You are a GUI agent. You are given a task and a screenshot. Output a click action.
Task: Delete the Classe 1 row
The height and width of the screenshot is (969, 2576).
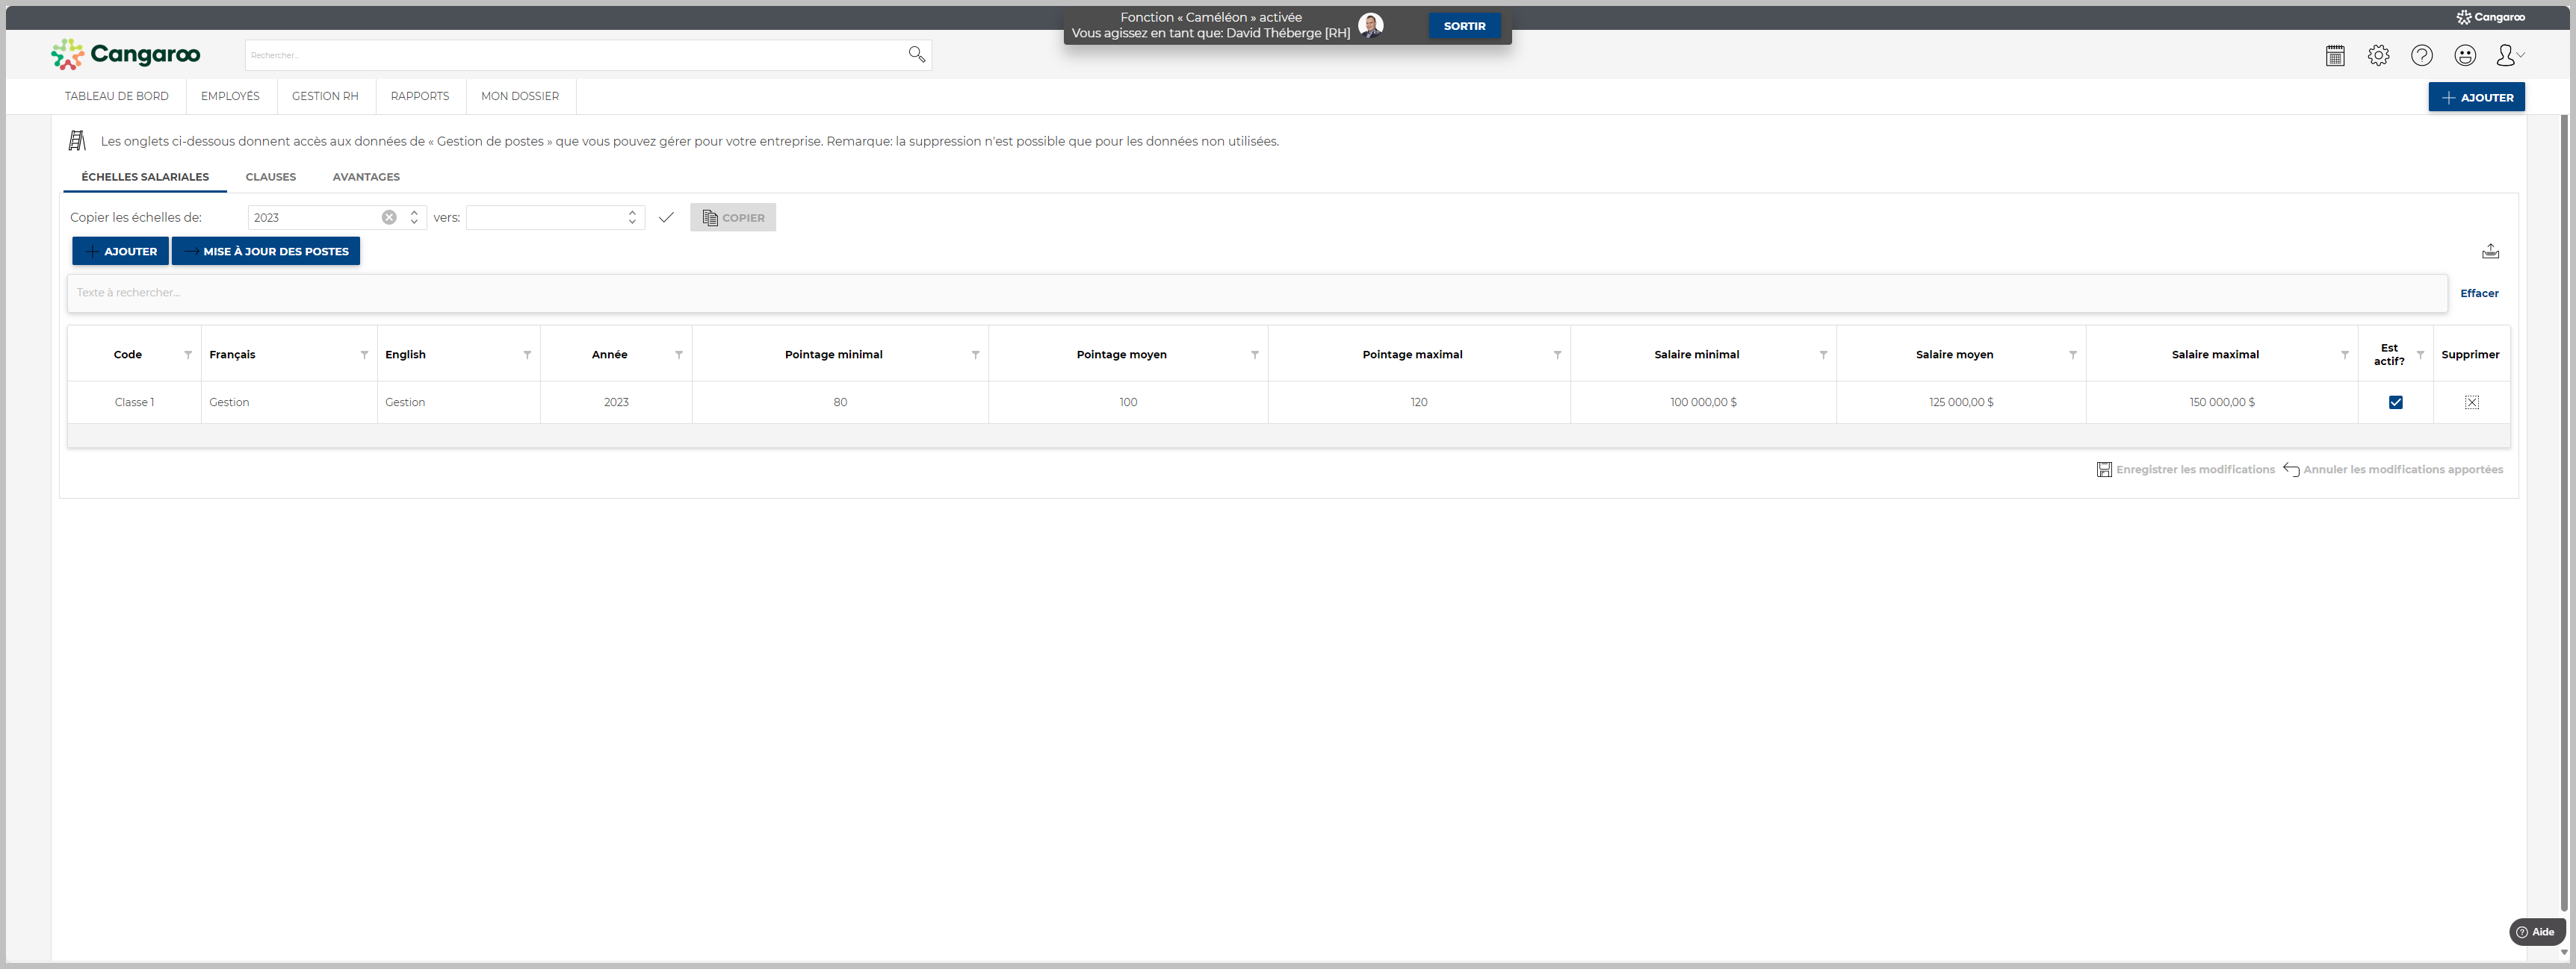(x=2471, y=402)
